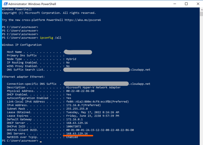Minimize the PowerShell window

[175, 4]
